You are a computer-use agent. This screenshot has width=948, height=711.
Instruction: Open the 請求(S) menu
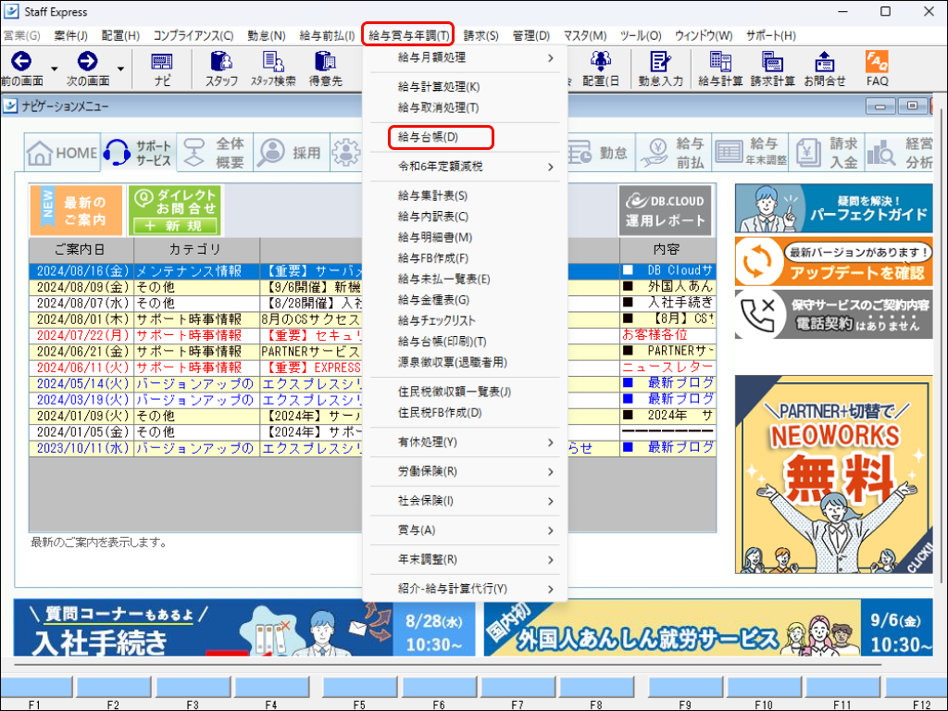point(480,36)
